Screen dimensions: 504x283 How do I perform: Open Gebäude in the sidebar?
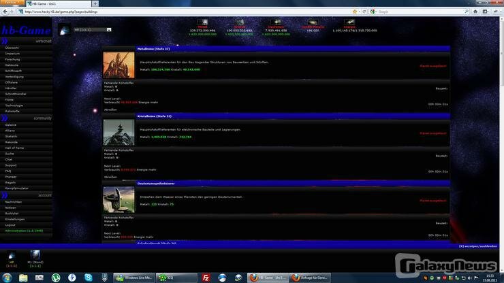pos(12,65)
